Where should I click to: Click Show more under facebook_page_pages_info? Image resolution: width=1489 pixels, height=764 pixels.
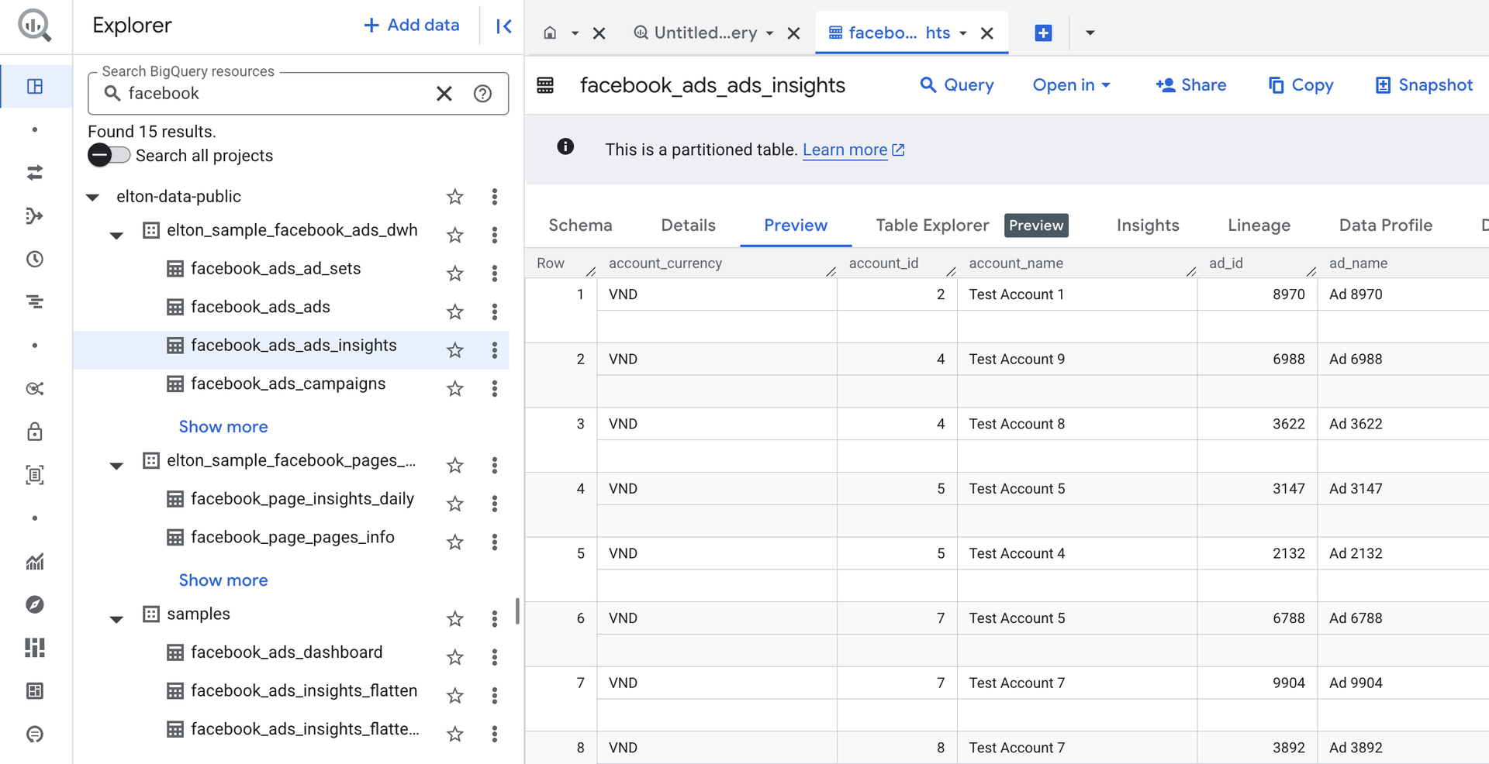[223, 580]
